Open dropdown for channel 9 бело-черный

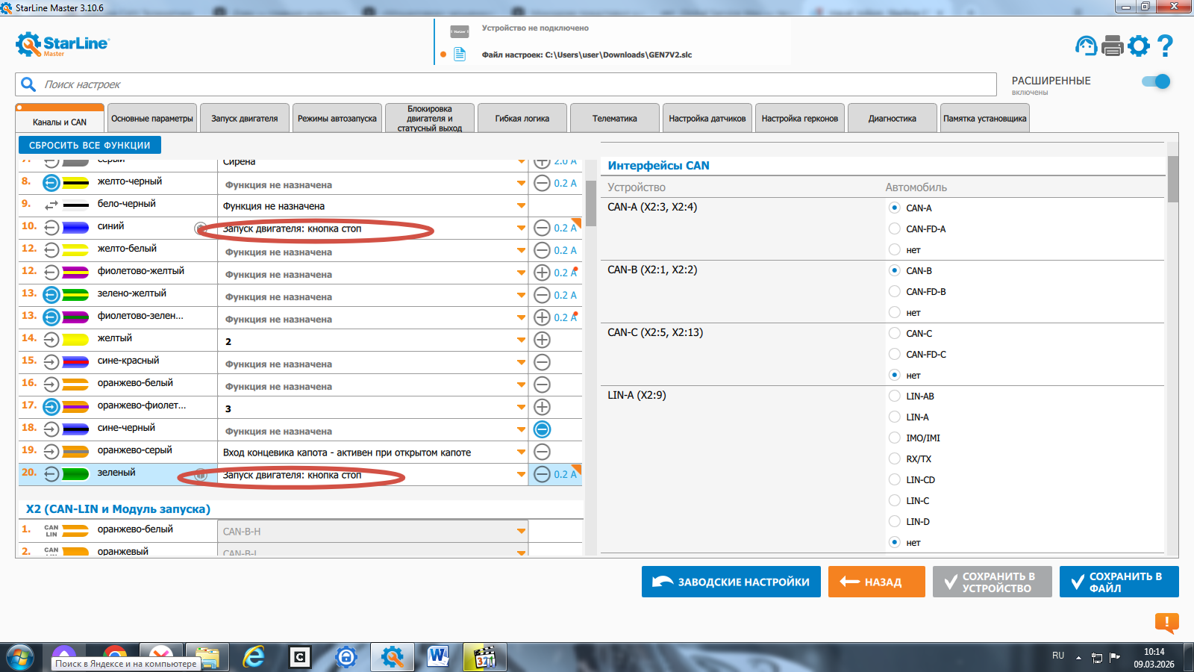tap(521, 206)
